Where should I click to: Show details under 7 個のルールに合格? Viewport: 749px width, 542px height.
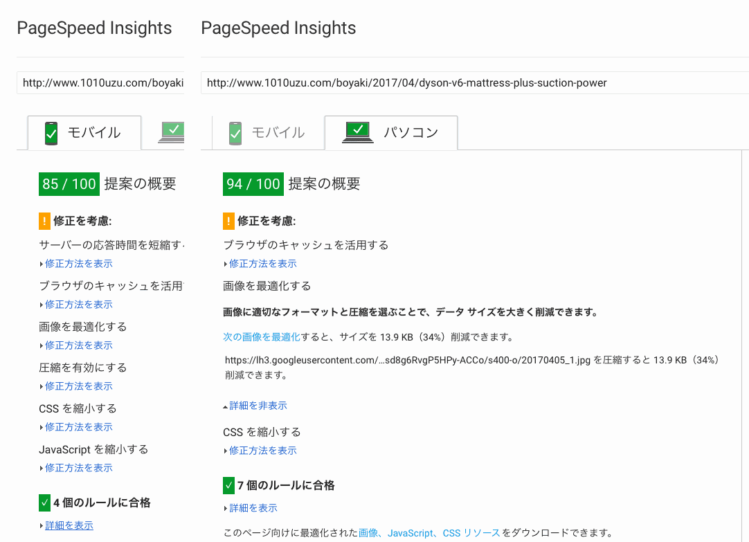(253, 508)
